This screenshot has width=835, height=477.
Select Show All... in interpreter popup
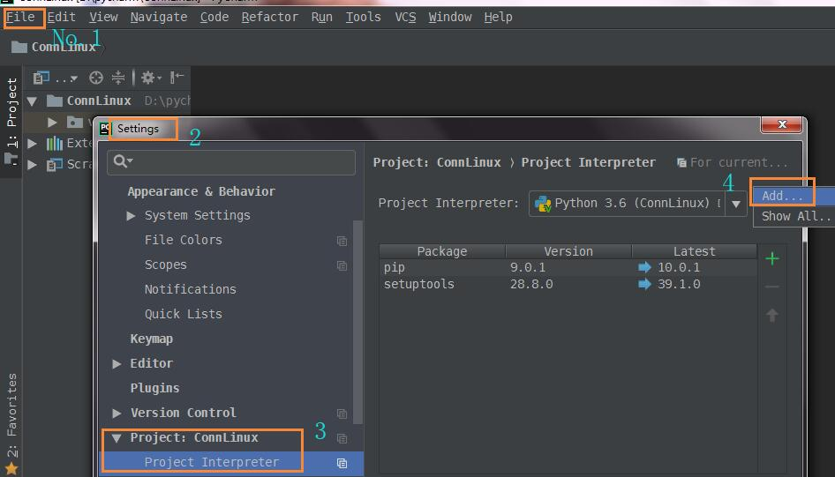tap(795, 216)
